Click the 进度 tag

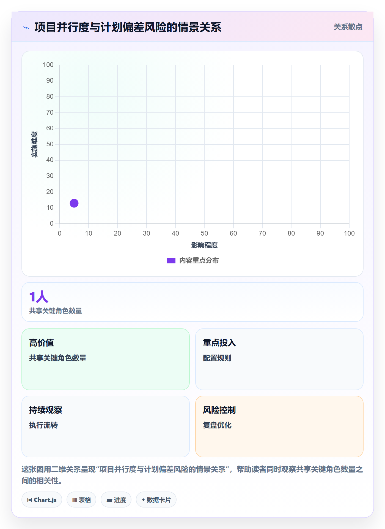116,500
